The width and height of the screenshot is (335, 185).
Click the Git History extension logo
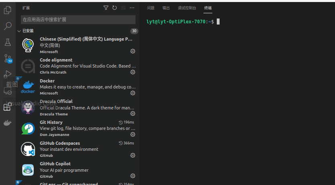pos(28,128)
